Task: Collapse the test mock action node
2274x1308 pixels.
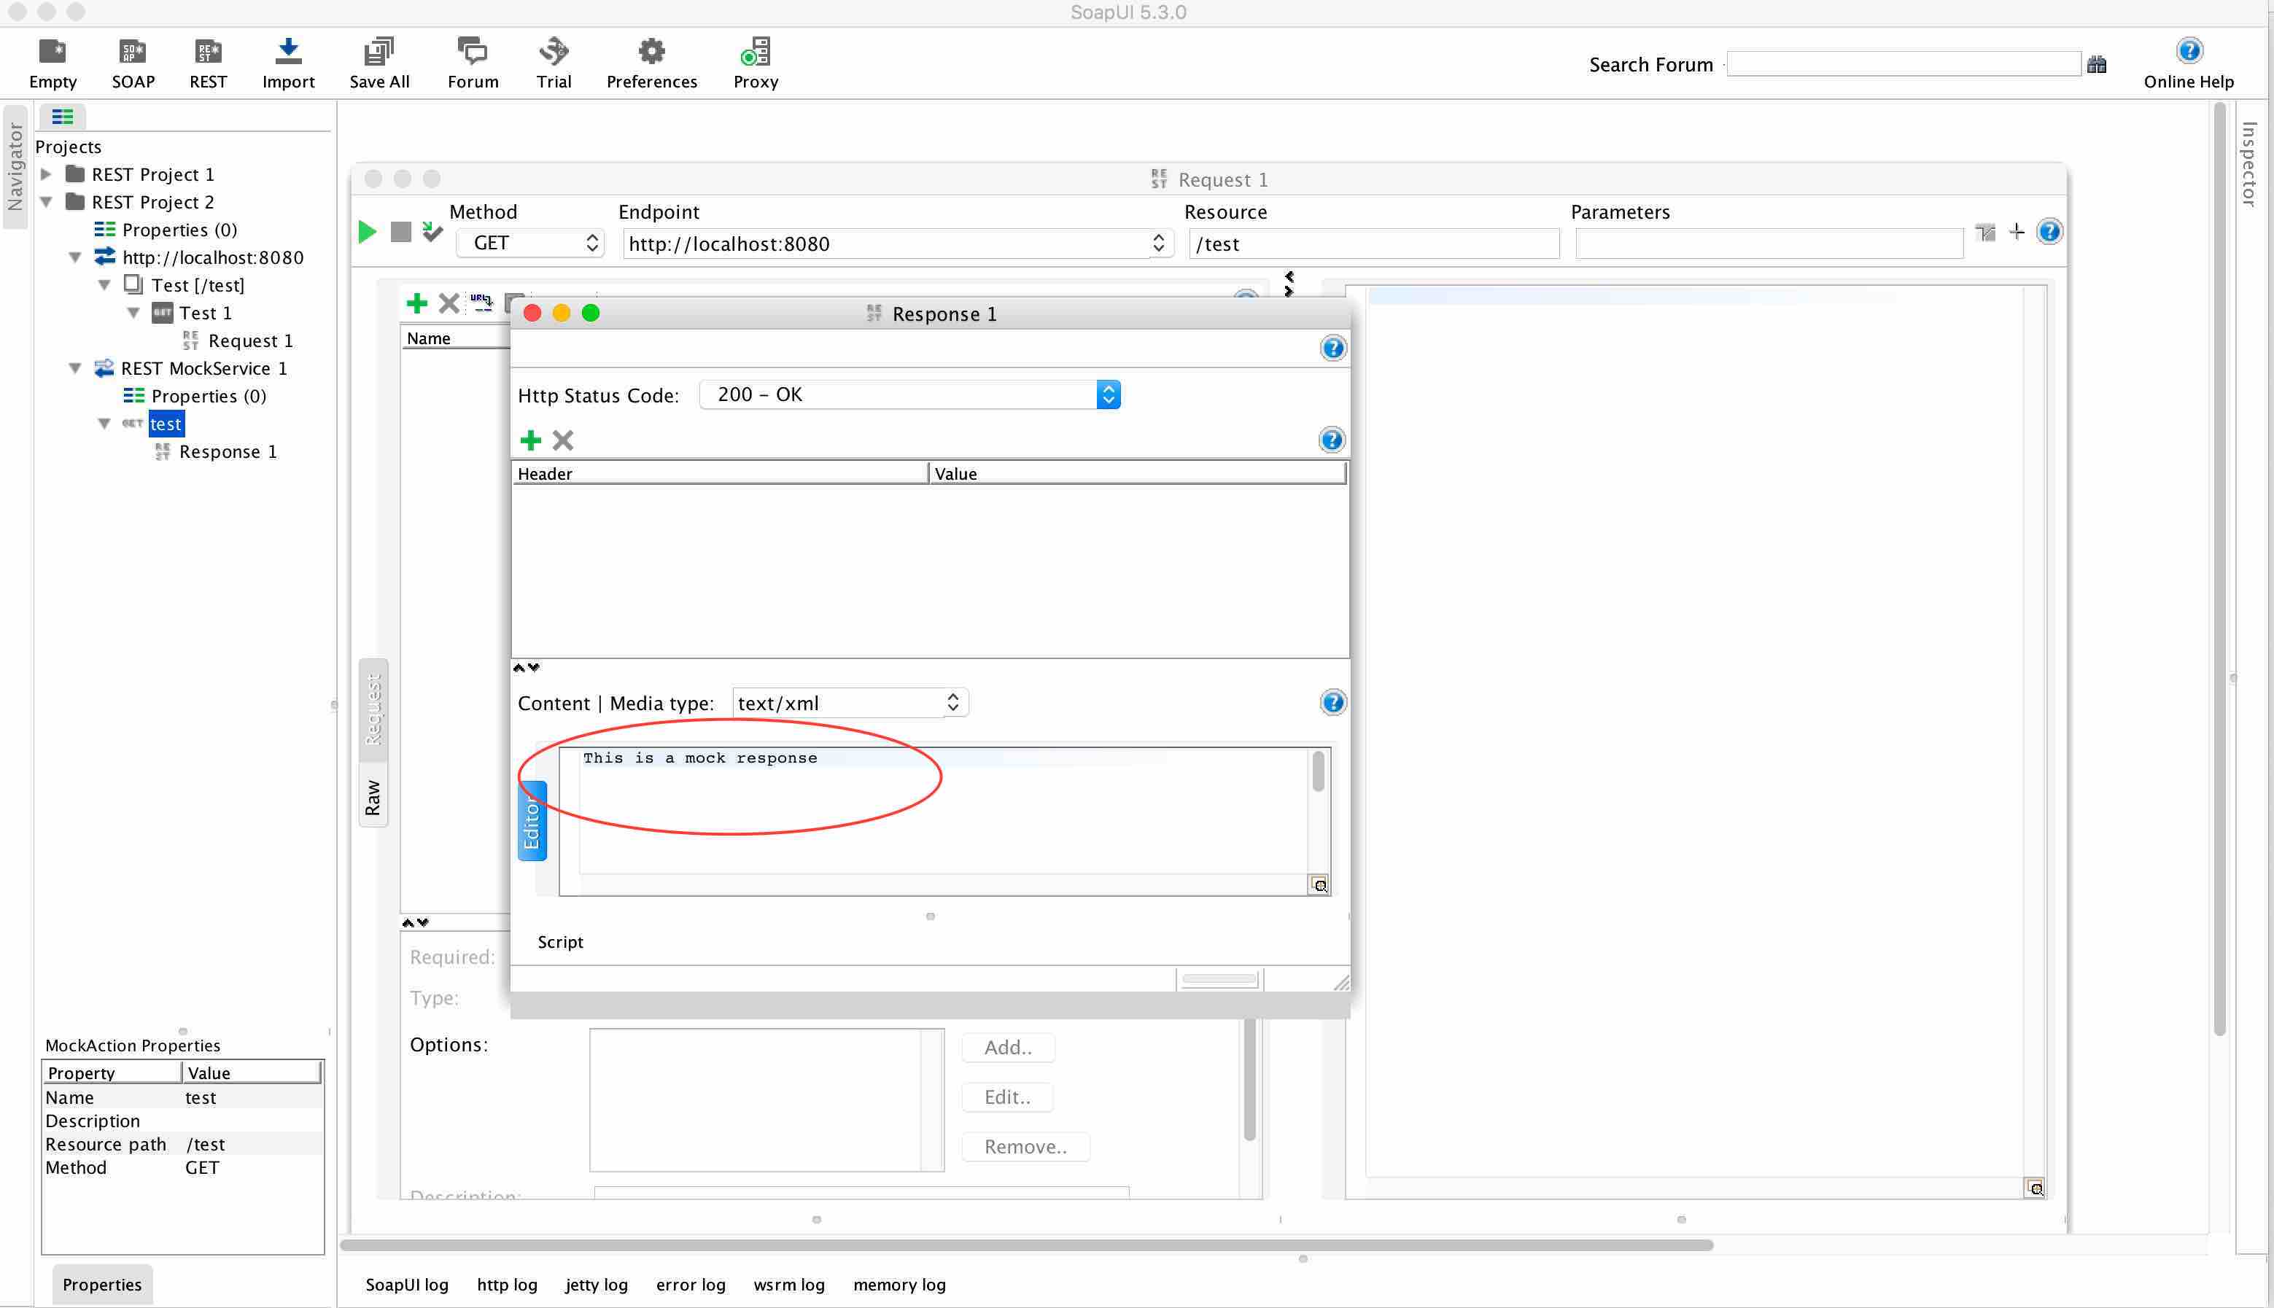Action: point(104,424)
